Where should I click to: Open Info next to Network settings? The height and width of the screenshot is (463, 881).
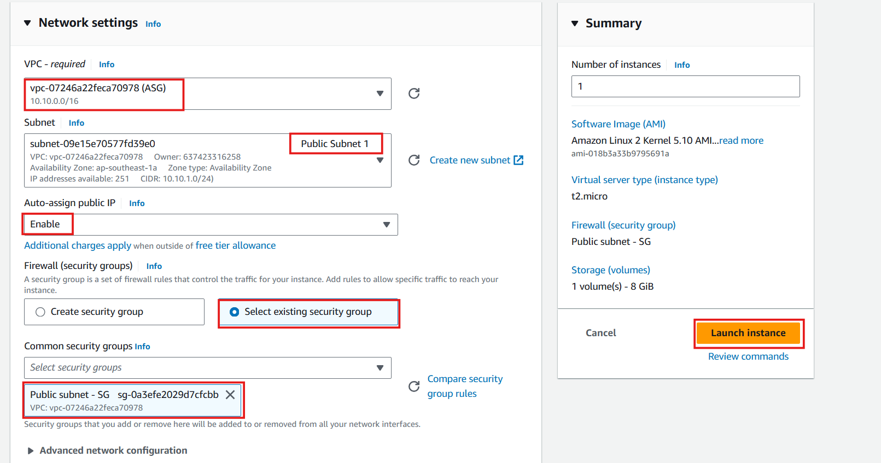tap(153, 24)
